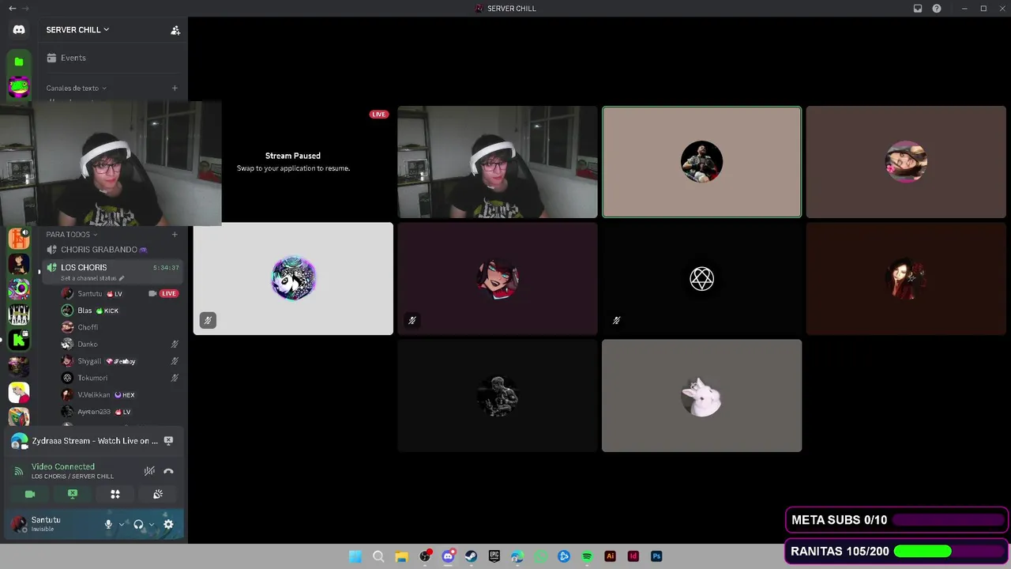Toggle headphones deafen
This screenshot has height=569, width=1011.
click(138, 524)
